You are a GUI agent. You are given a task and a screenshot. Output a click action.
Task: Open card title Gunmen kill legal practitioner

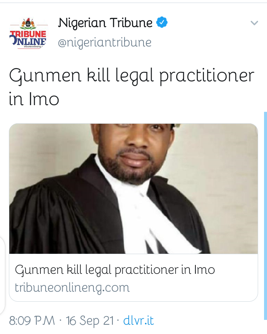pyautogui.click(x=115, y=270)
